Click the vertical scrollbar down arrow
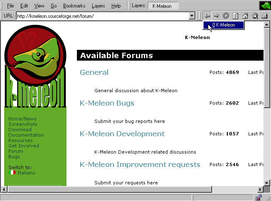 (x=267, y=183)
